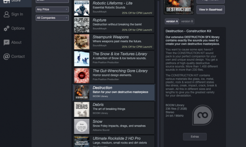The width and height of the screenshot is (246, 147).
Task: Click Robotic Lifeforms - Lite thumbnail
Action: 82,8
